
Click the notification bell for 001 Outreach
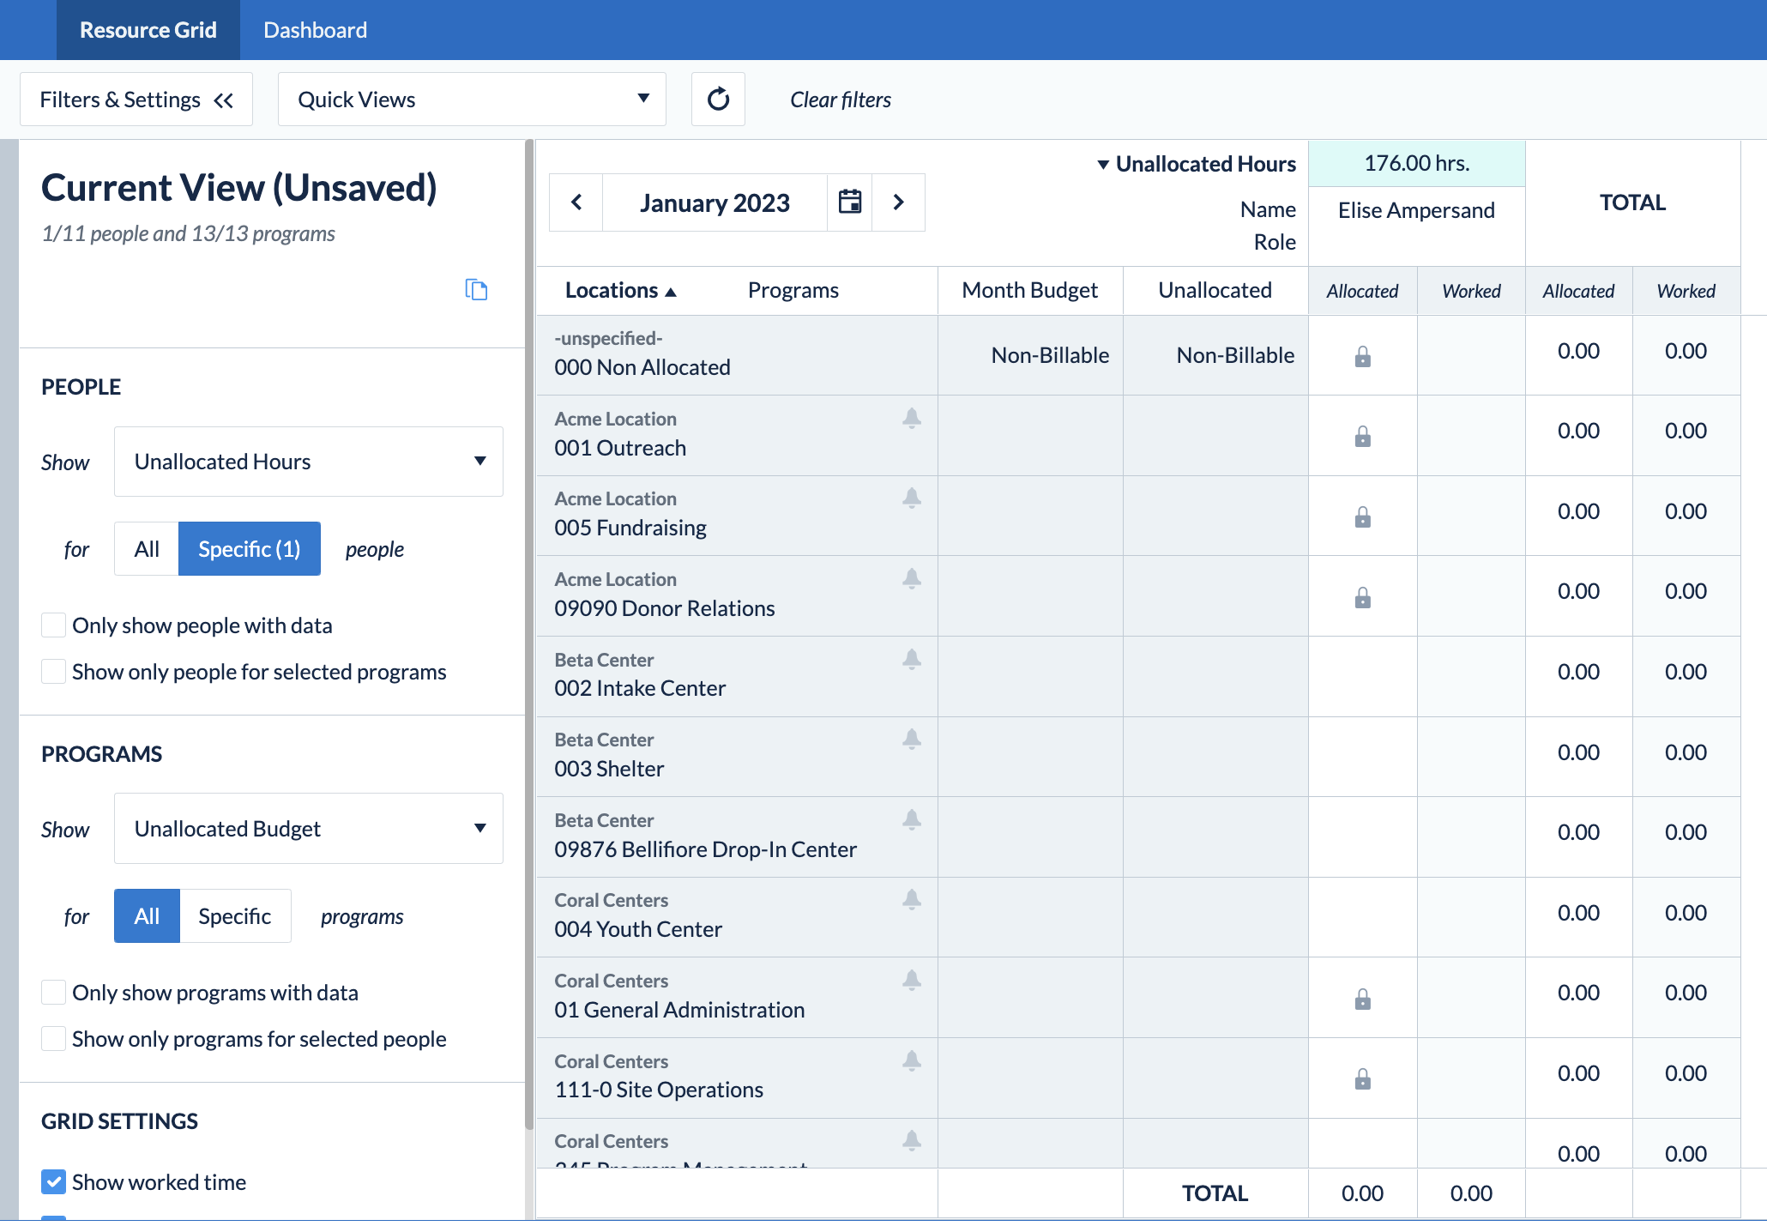point(912,419)
